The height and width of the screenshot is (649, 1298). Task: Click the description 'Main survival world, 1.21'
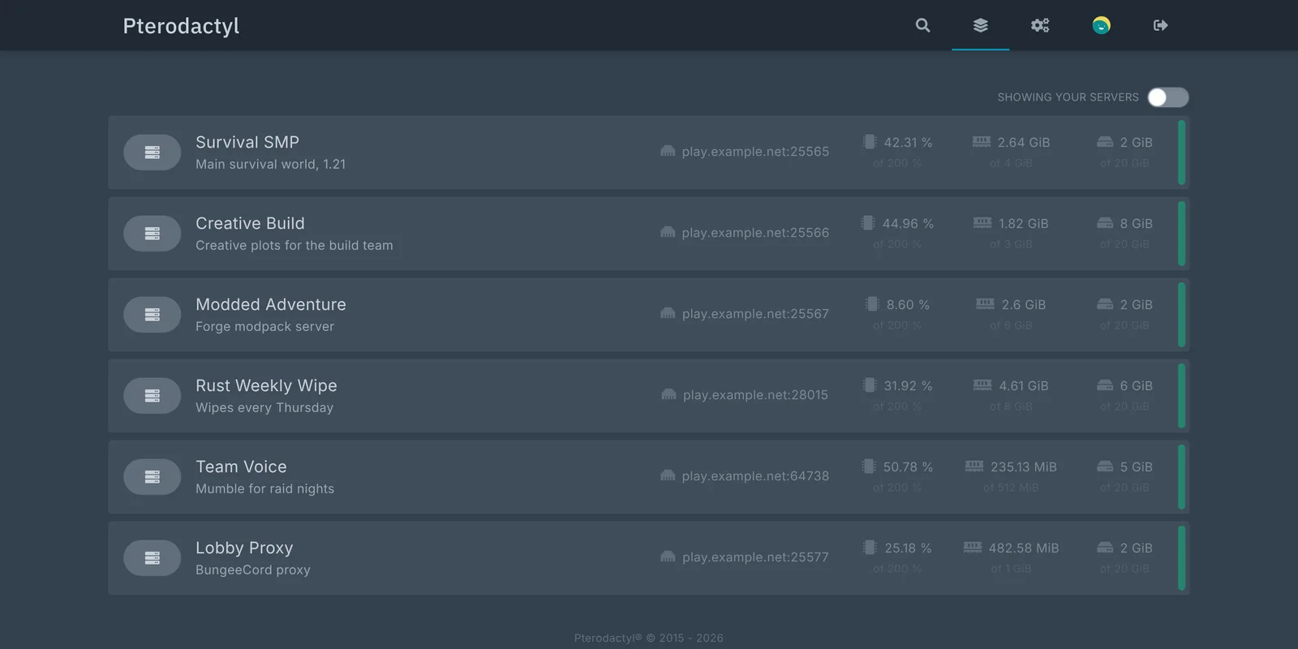(271, 164)
